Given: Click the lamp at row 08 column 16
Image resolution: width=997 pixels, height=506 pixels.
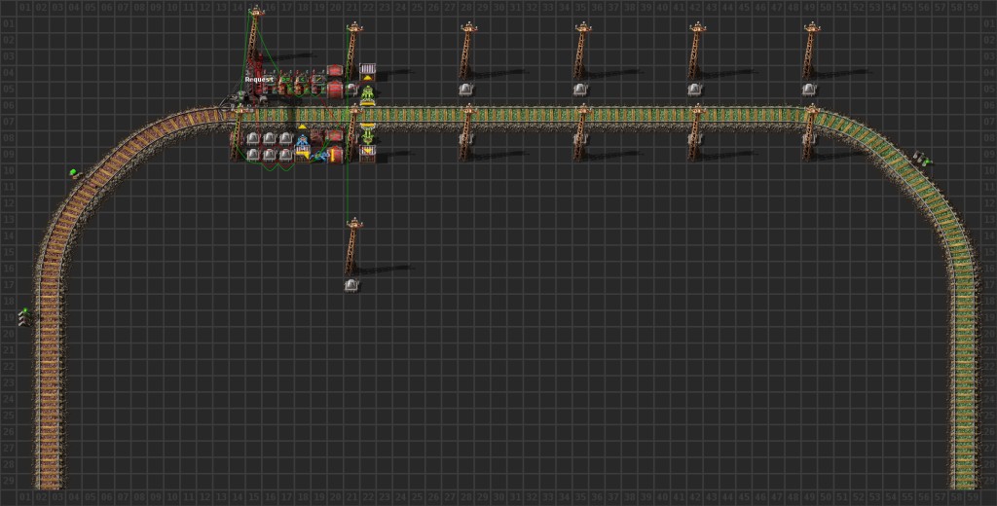Looking at the screenshot, I should coord(269,138).
